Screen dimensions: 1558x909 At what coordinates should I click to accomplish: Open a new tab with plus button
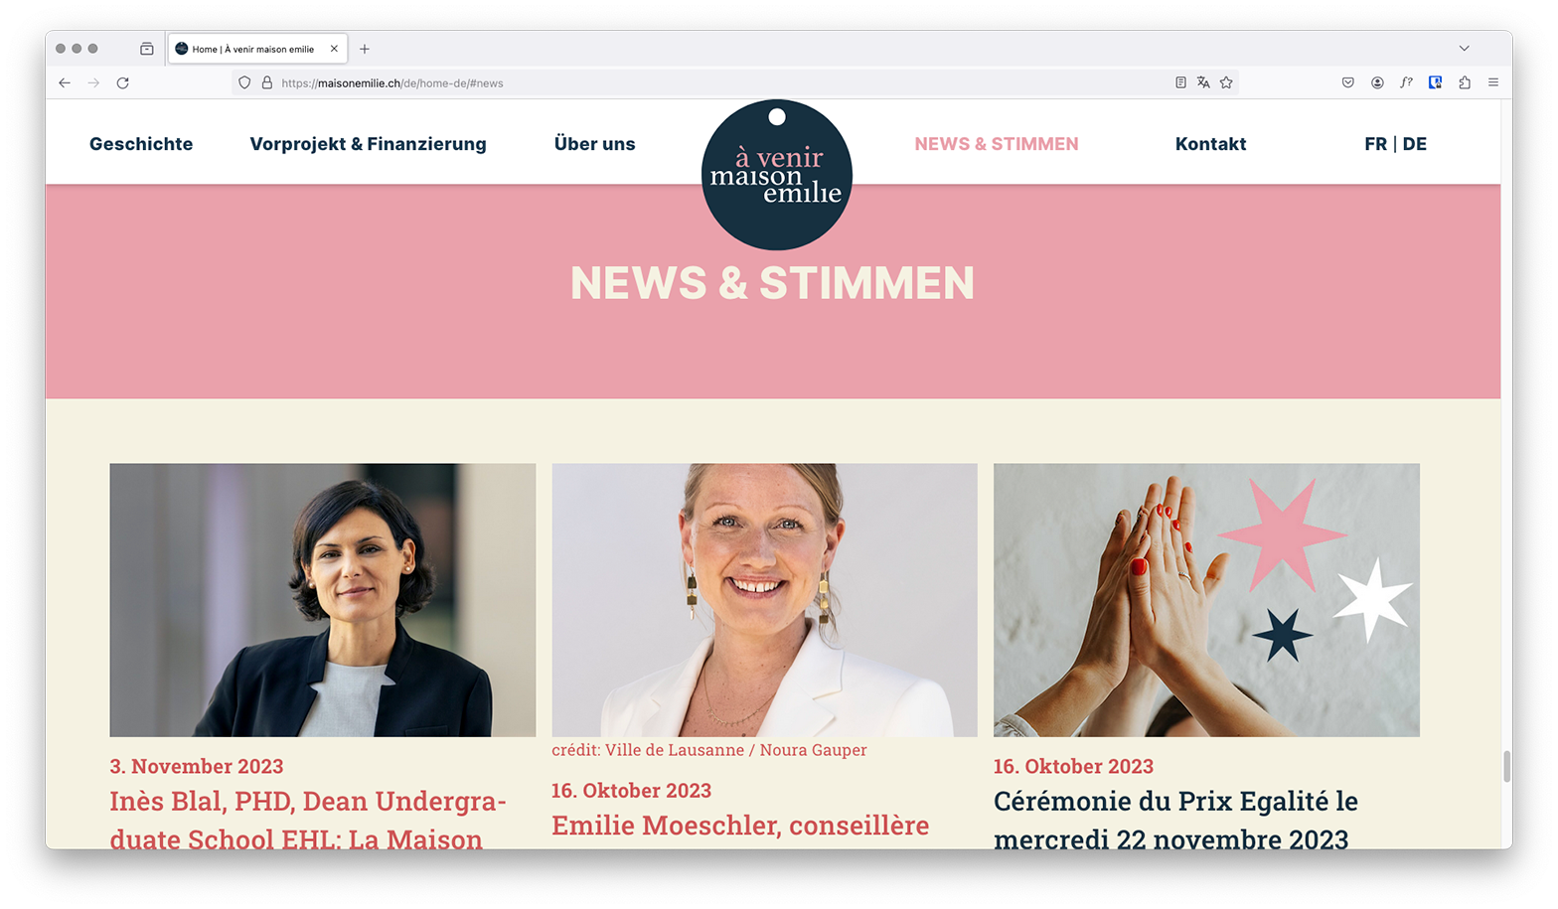365,49
